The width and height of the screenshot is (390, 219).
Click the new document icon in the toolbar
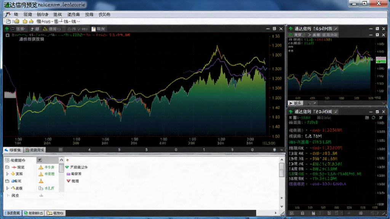8,21
